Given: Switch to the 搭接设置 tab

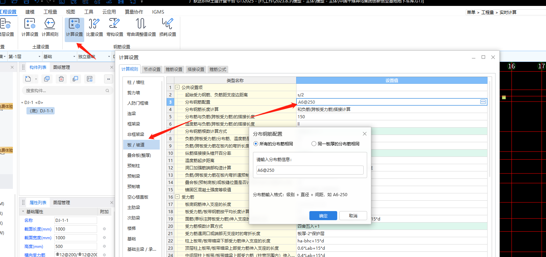Looking at the screenshot, I should pyautogui.click(x=196, y=69).
